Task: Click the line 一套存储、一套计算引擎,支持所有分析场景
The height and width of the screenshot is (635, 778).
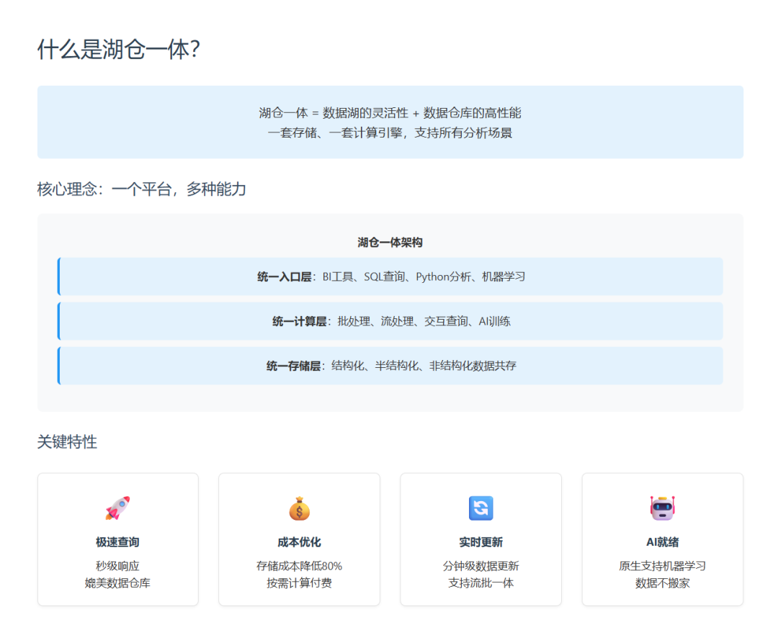Action: 390,133
